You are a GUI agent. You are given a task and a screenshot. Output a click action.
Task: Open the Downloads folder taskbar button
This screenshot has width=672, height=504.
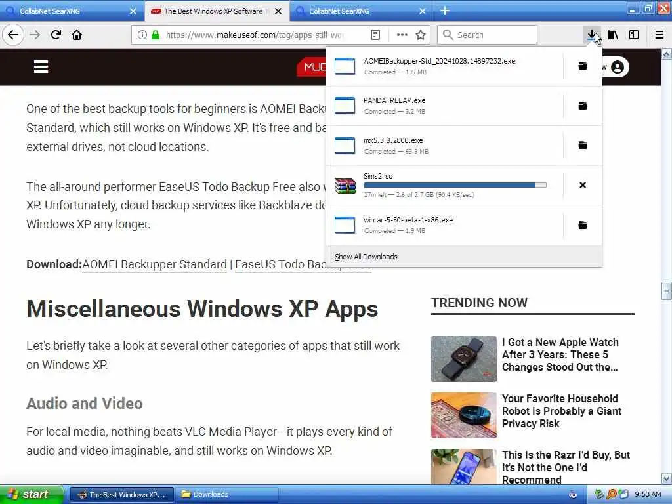(227, 495)
